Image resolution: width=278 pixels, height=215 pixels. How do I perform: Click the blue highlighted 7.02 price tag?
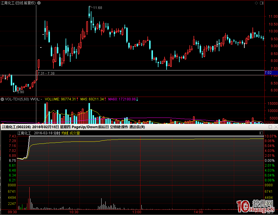[271, 73]
